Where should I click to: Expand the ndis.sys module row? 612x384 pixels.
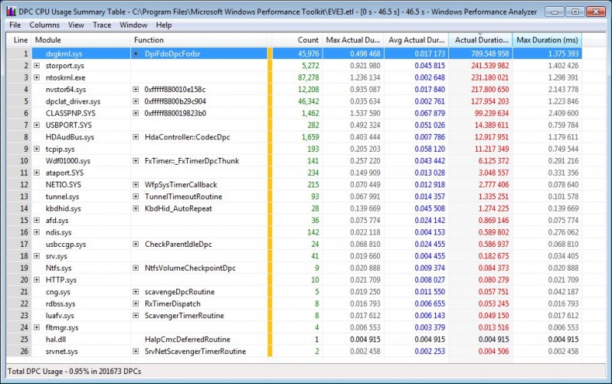pos(37,232)
